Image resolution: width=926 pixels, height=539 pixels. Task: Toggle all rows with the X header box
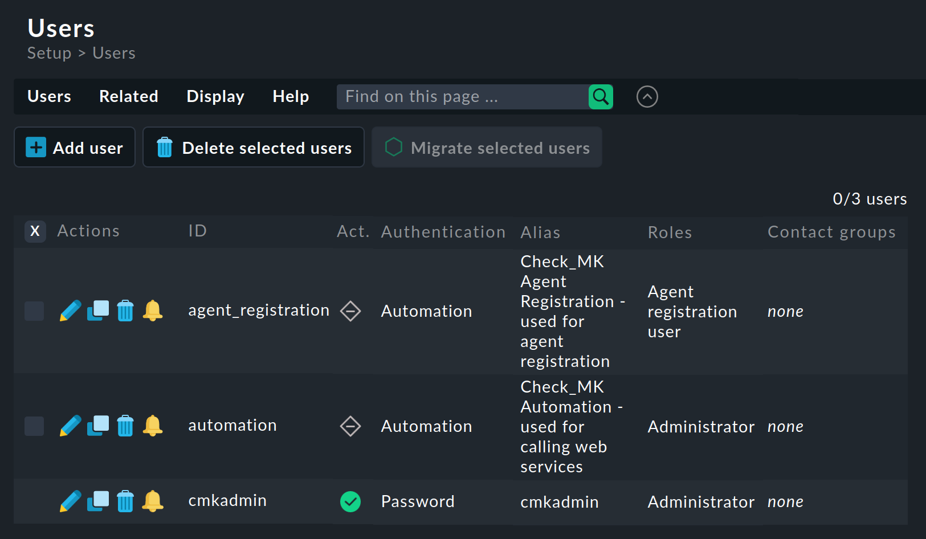35,231
